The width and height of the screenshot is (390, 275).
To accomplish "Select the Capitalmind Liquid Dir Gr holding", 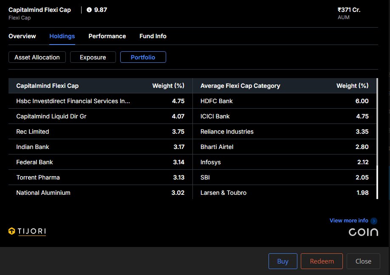I will coord(101,116).
